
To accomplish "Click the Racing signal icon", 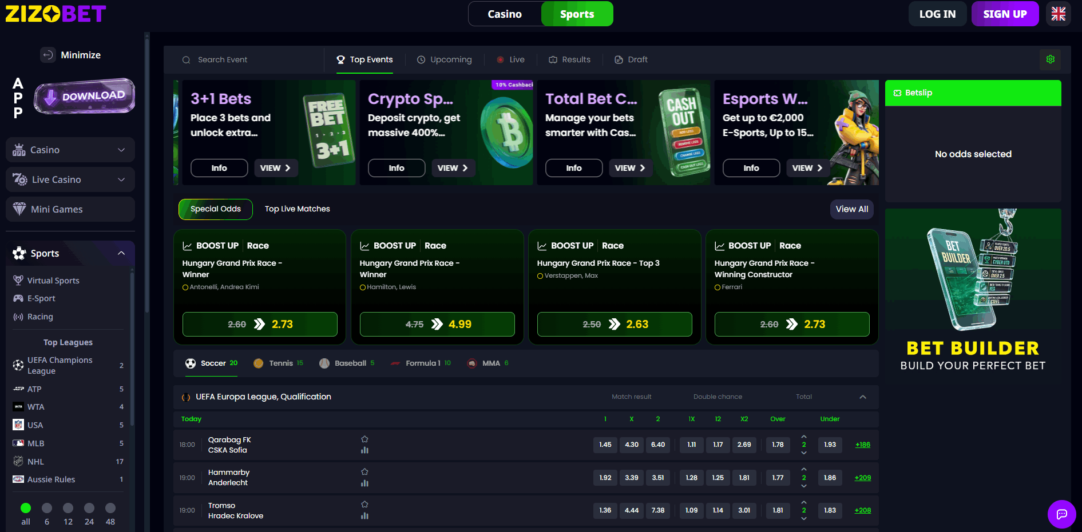I will [18, 317].
